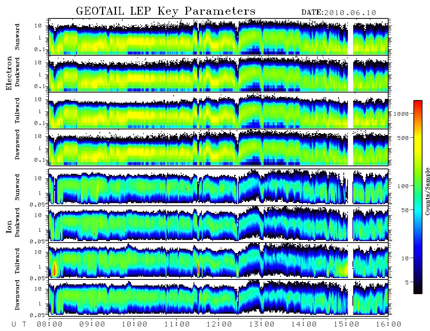Click the 08:00 time tick label
The image size is (430, 331).
pyautogui.click(x=50, y=324)
